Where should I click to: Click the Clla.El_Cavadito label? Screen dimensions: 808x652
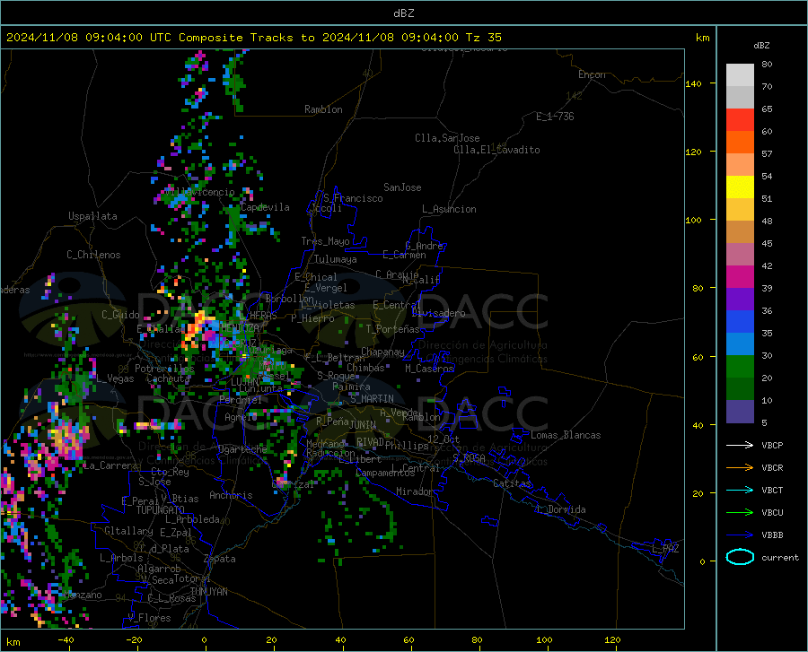click(x=496, y=150)
